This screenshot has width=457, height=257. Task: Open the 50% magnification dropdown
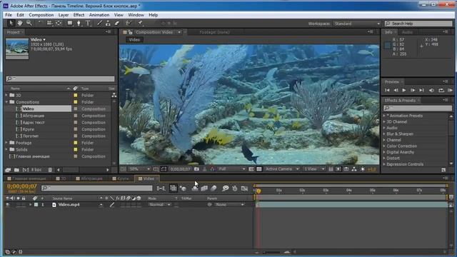[x=139, y=169]
